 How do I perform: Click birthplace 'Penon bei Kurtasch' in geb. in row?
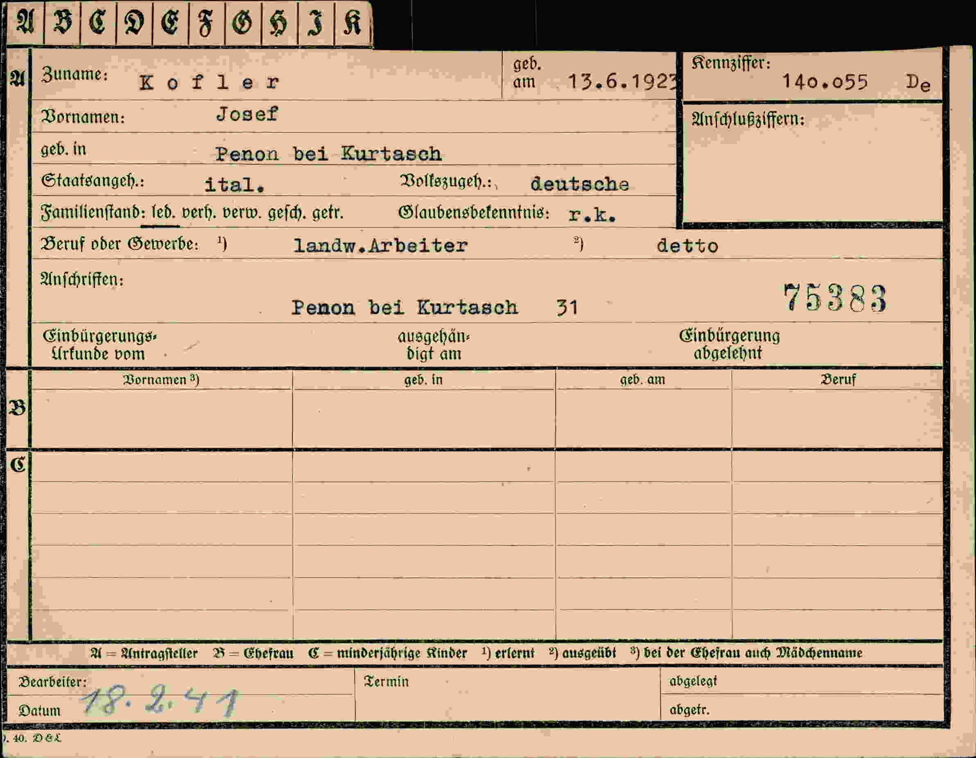point(328,154)
